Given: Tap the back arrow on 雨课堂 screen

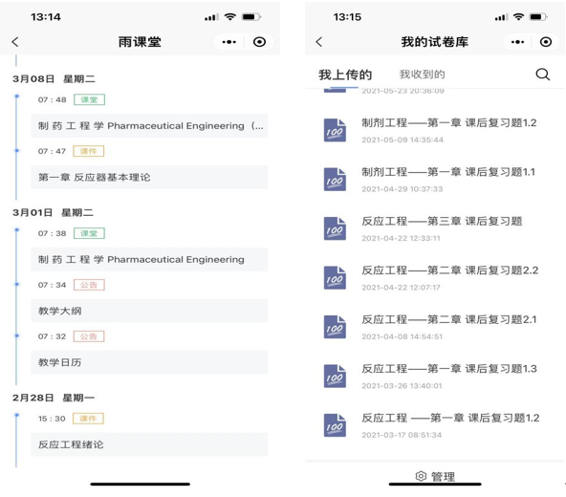Looking at the screenshot, I should 15,42.
